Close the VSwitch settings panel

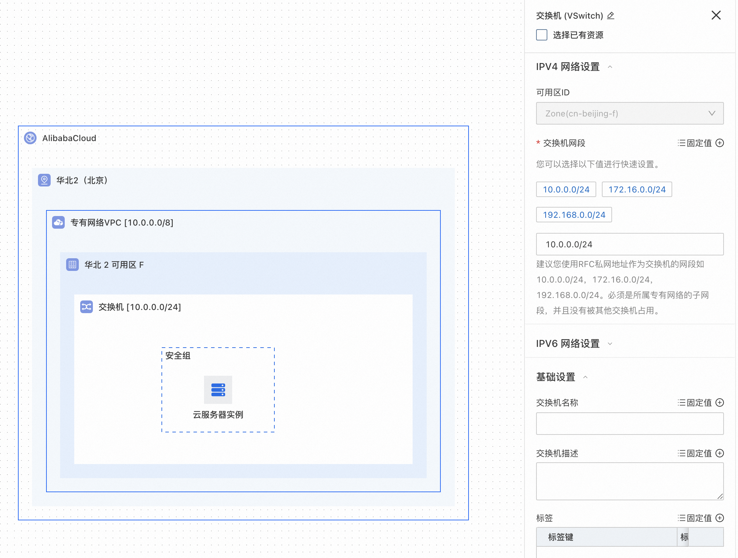pos(716,15)
